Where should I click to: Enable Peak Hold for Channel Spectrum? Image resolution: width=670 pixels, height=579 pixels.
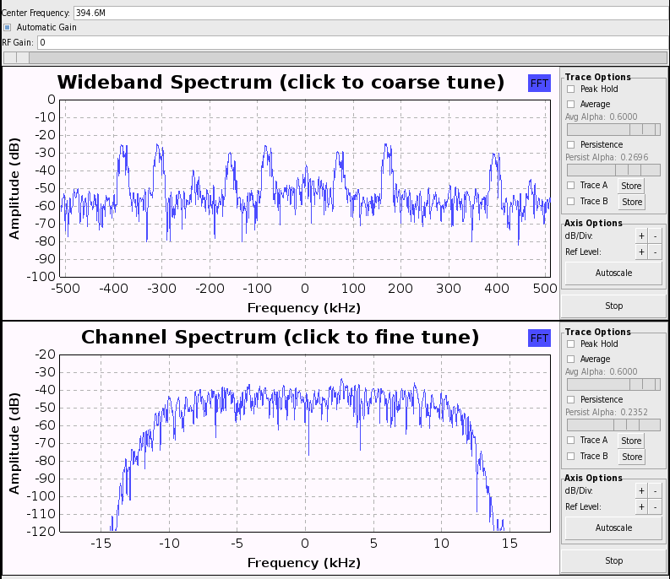click(x=571, y=344)
